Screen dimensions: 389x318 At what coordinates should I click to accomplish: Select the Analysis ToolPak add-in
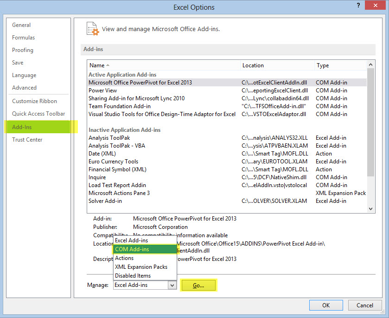click(x=108, y=137)
